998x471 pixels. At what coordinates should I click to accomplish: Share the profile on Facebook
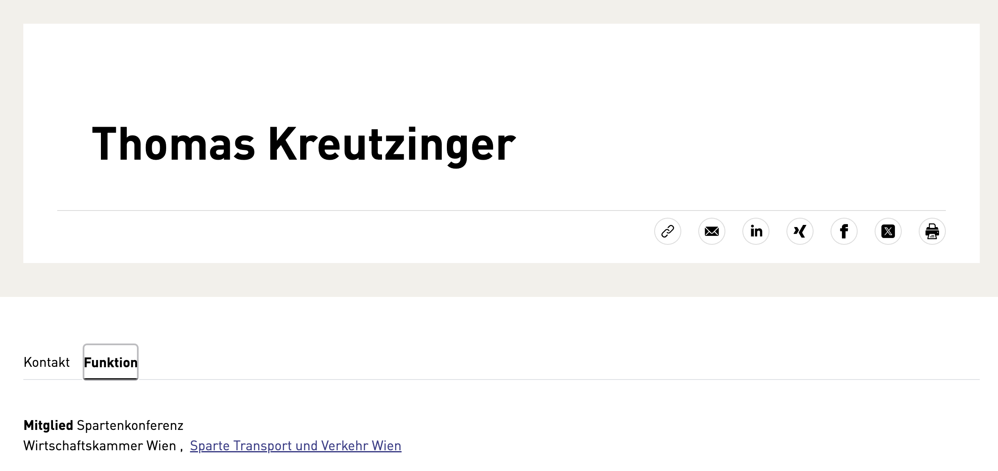[x=844, y=231]
